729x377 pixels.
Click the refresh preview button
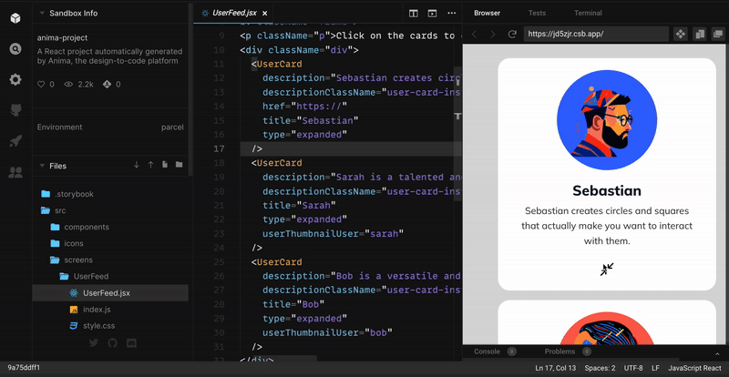click(x=512, y=34)
